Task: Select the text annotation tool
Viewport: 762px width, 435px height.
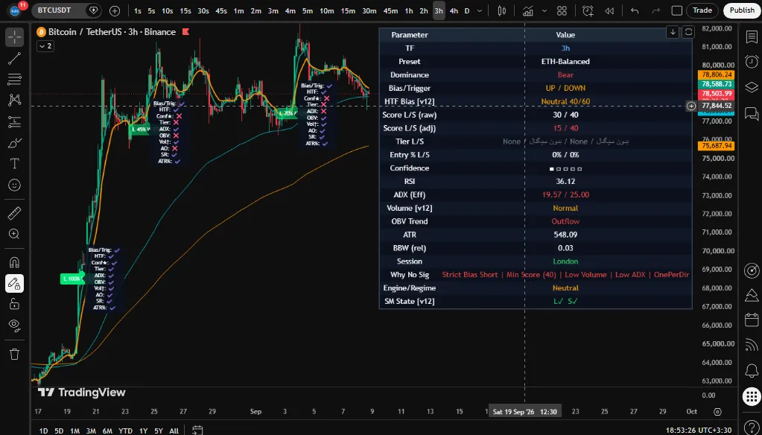Action: click(15, 164)
